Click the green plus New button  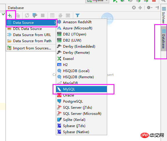10,16
